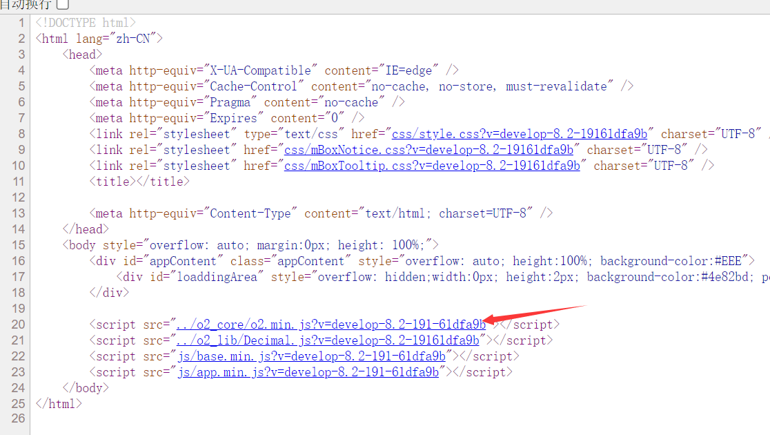Open the css/mBoxNotice.css stylesheet link

click(428, 149)
